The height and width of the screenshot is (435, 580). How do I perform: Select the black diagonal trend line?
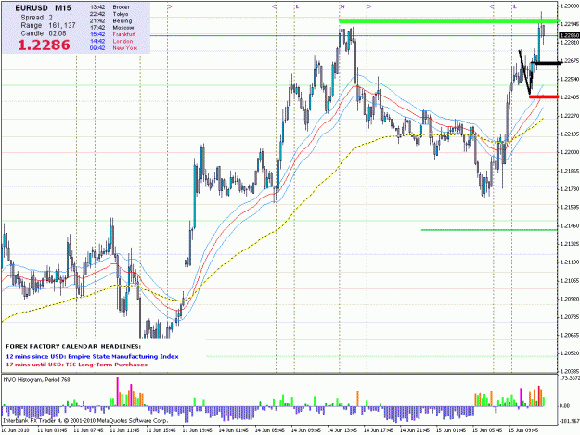tap(524, 72)
